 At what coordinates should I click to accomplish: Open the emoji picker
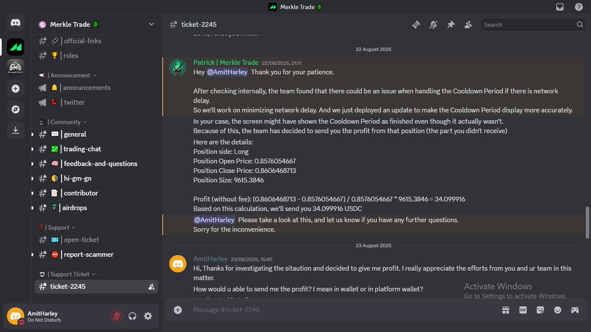[557, 310]
